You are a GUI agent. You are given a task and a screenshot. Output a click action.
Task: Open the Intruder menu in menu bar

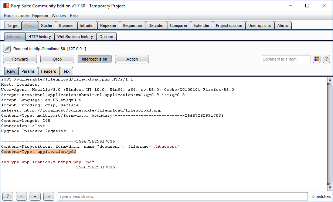[22, 16]
